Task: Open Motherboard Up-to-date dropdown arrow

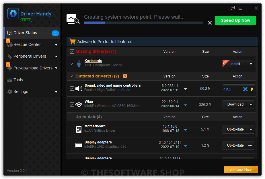Action: pos(251,129)
